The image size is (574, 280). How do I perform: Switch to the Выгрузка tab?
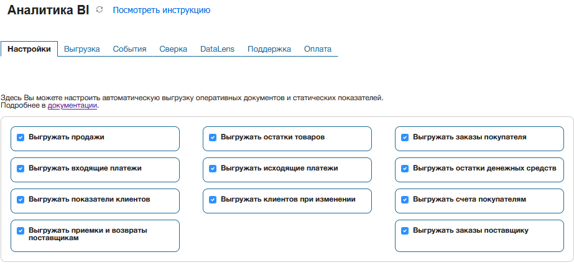pos(82,49)
